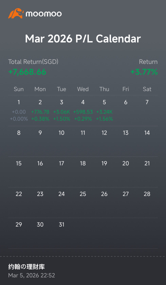The width and height of the screenshot is (166, 285).
Task: Choose date 31 in the calendar
Action: 61,224
